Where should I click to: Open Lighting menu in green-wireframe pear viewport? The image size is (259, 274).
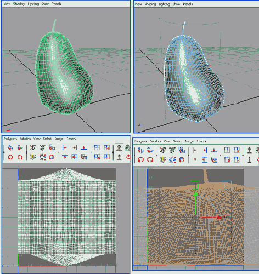[x=33, y=4]
